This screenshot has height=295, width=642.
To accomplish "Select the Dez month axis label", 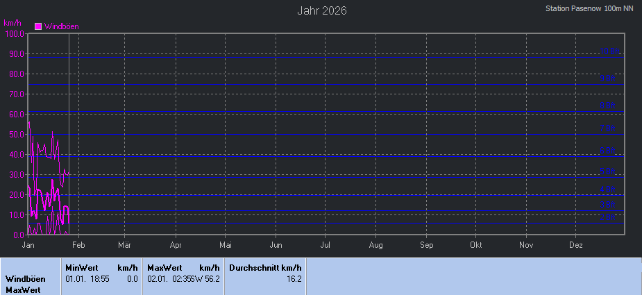I will click(x=576, y=245).
